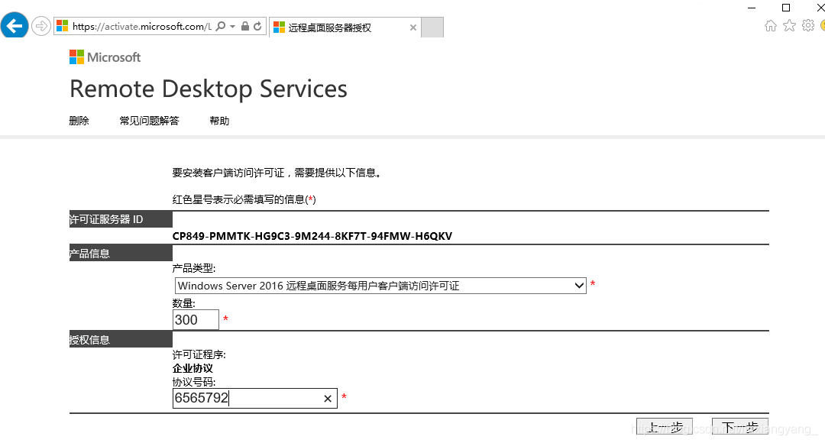Viewport: 825px width, 443px height.
Task: Click the search magnifier in address bar
Action: pos(221,27)
